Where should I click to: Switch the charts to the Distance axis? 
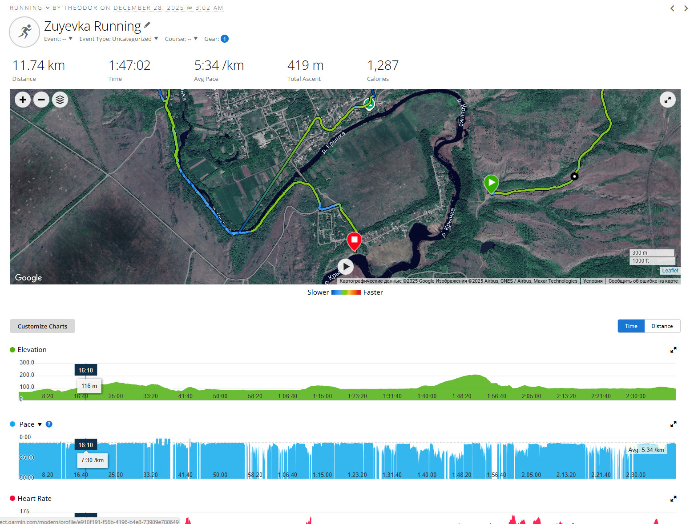(662, 326)
